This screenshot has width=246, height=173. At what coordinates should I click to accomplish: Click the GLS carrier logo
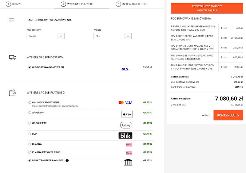coord(125,69)
